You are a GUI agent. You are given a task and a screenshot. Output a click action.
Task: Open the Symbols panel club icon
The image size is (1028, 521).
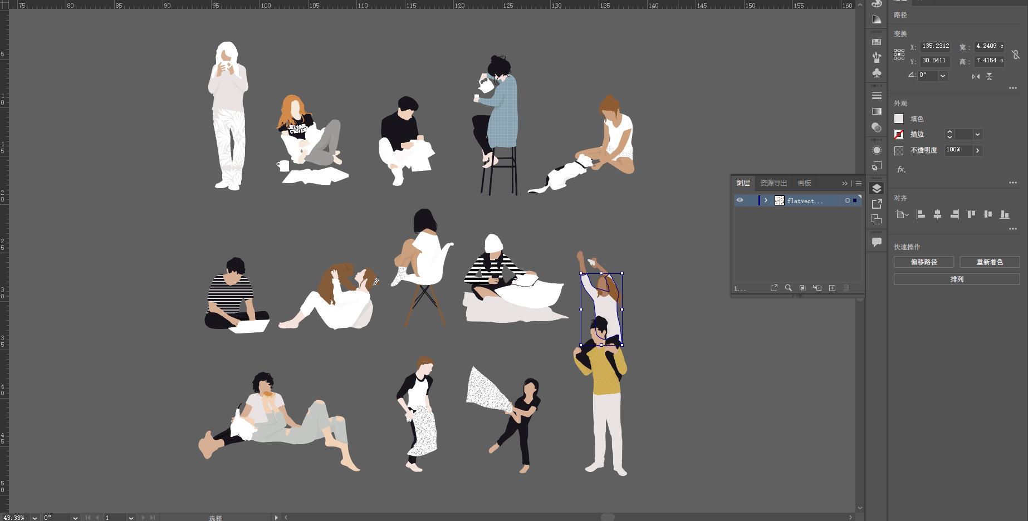coord(877,73)
